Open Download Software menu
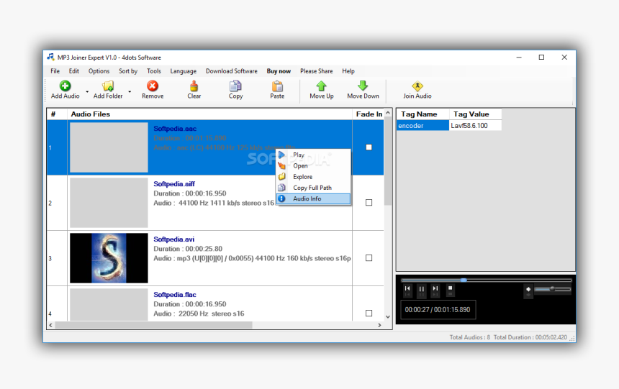Viewport: 619px width, 389px height. [x=231, y=71]
